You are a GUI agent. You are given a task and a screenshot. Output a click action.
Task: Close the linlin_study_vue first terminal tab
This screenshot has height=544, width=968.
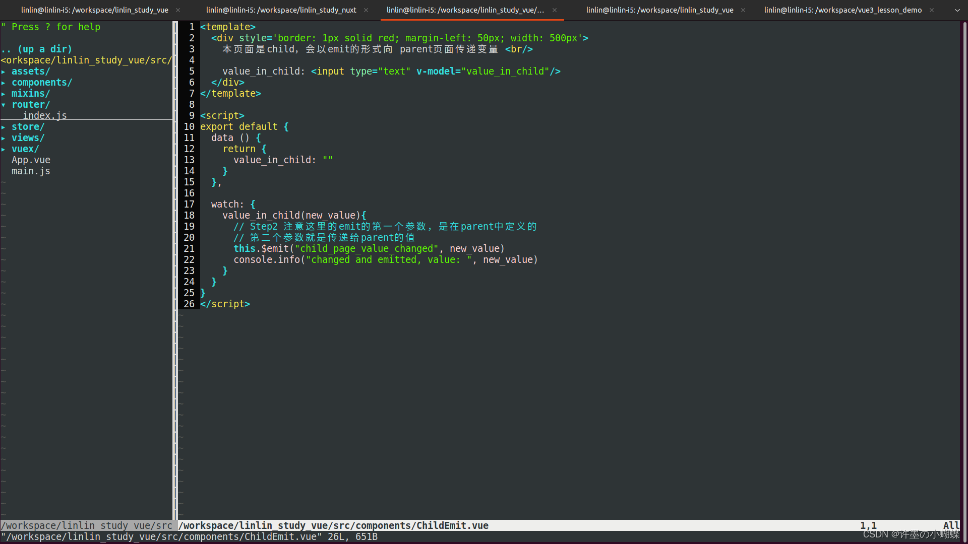click(178, 10)
